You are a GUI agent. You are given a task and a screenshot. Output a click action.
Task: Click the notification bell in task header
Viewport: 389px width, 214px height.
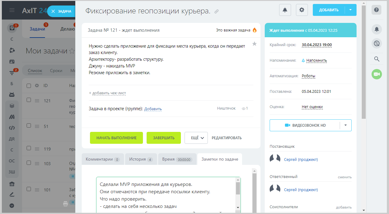point(285,10)
